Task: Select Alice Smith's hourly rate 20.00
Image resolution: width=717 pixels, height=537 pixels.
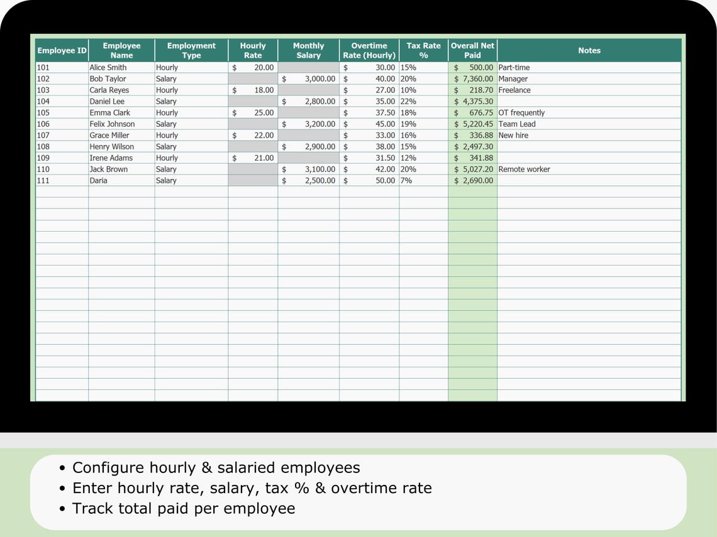Action: point(253,67)
